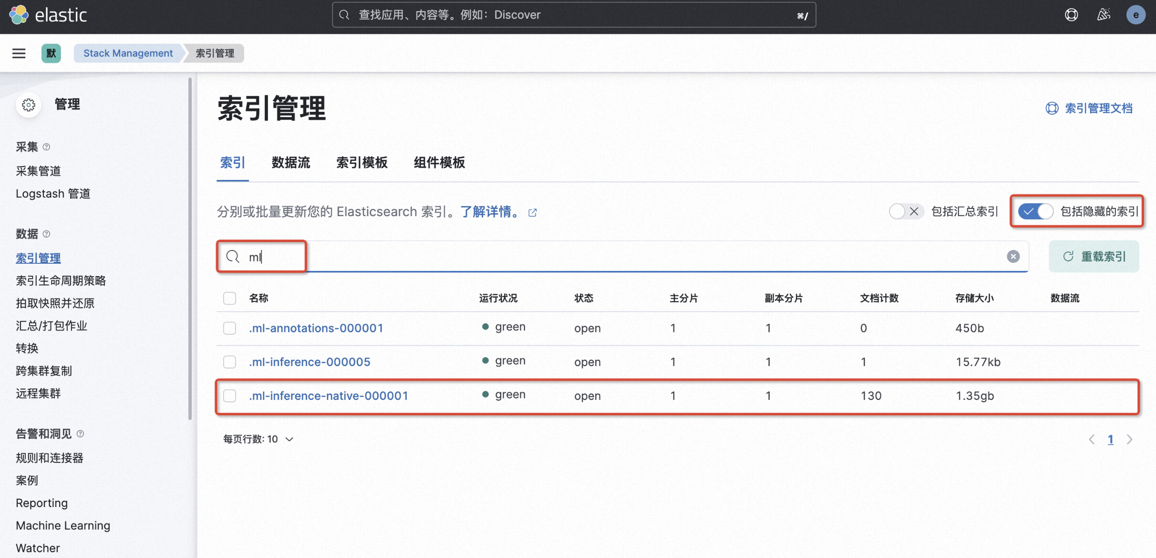Click the help icon next to 采集
Viewport: 1156px width, 558px height.
[46, 147]
